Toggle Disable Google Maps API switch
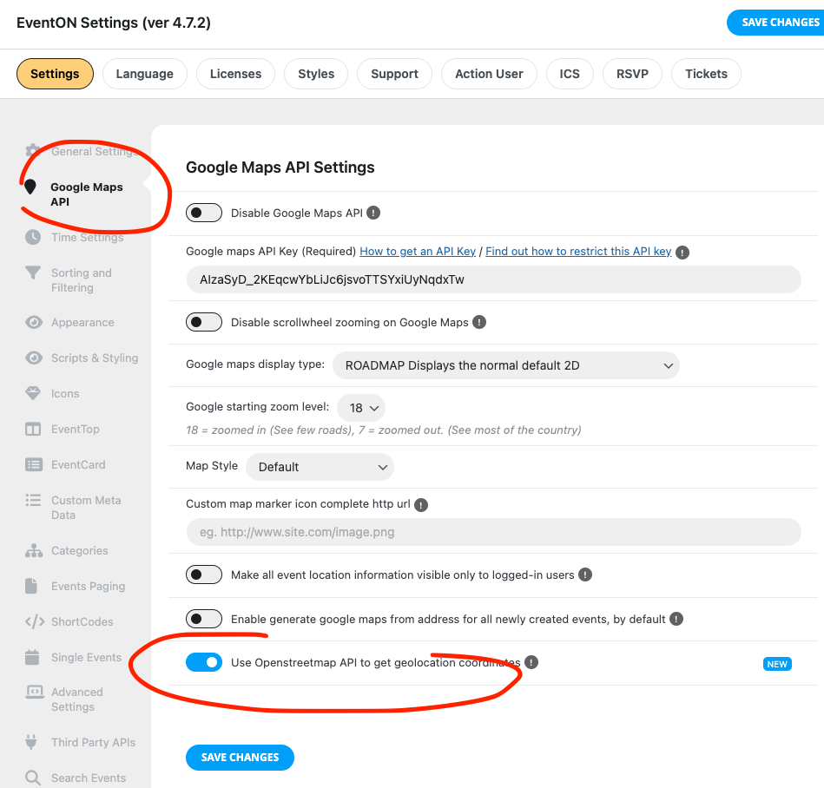 coord(204,213)
